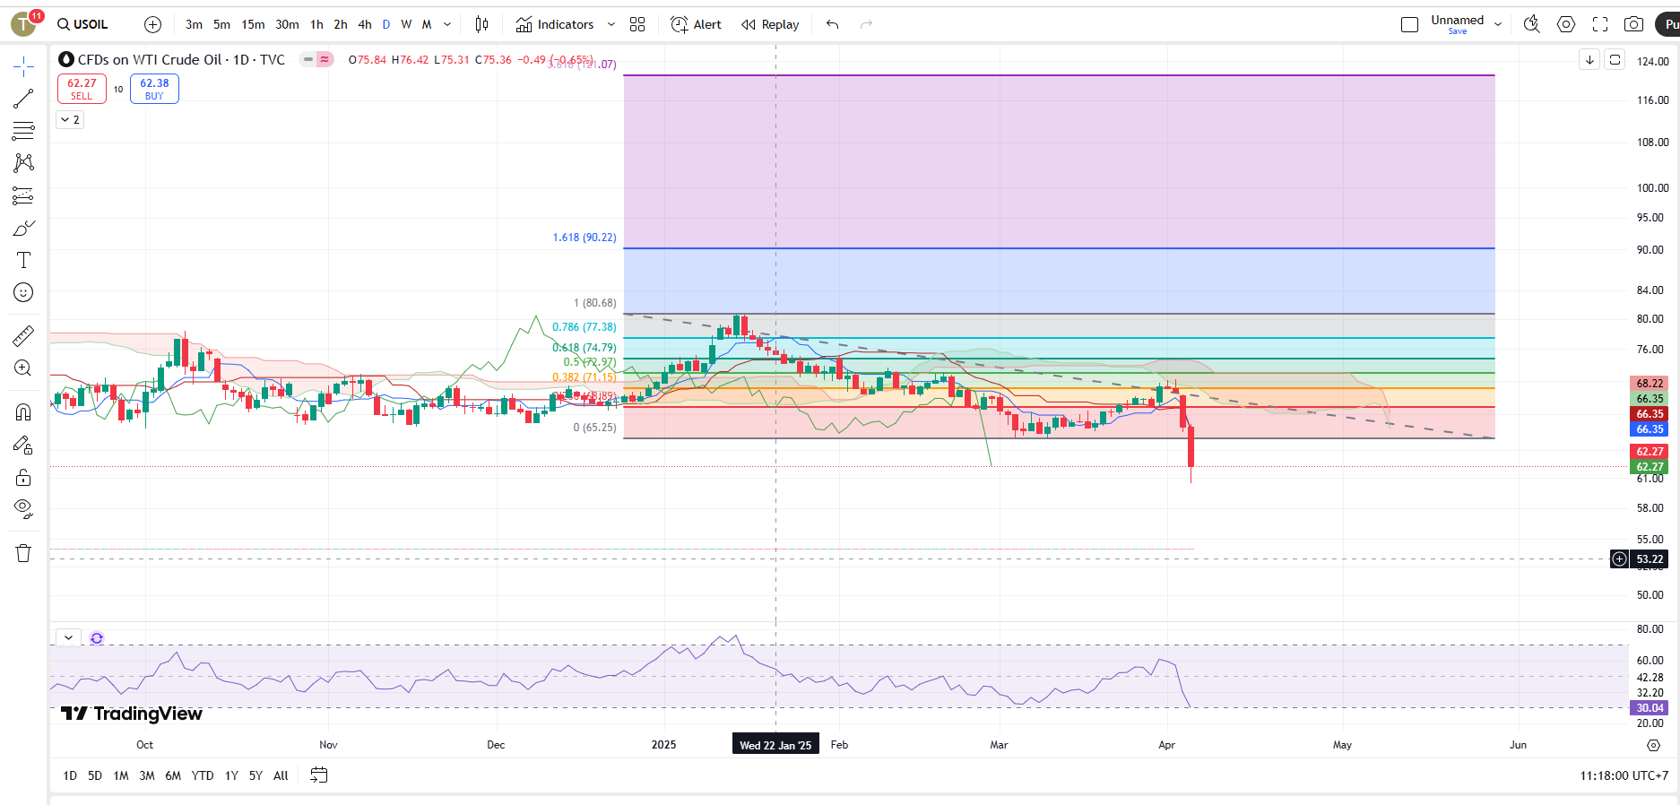This screenshot has width=1680, height=805.
Task: Select the trend line drawing tool
Action: tap(23, 99)
